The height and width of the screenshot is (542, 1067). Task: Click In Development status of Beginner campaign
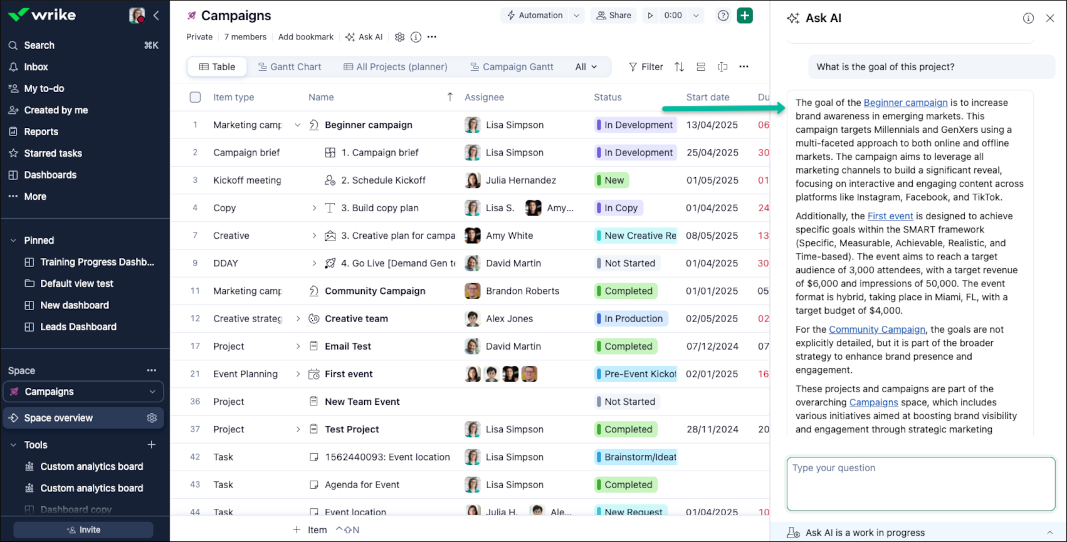click(635, 125)
